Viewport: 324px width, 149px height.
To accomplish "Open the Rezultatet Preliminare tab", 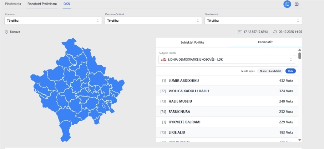I will coord(42,4).
